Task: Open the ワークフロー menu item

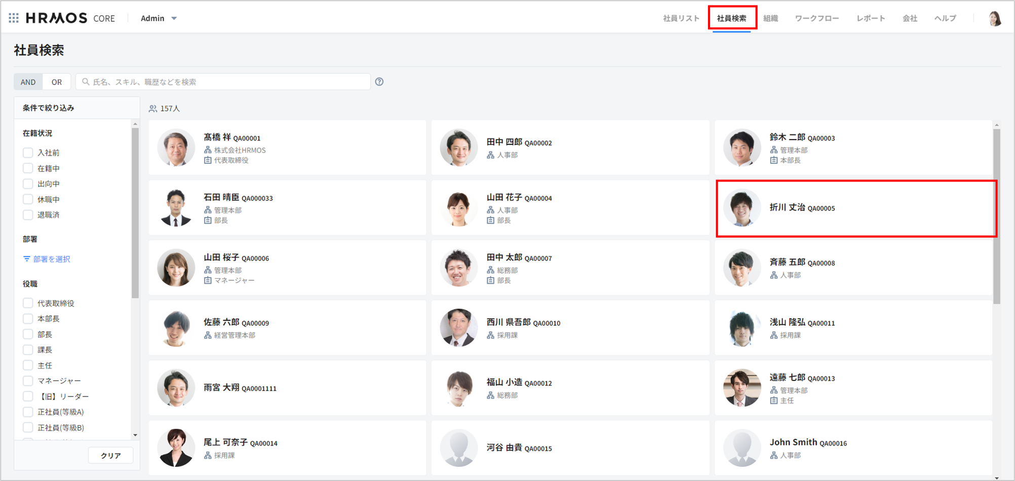Action: [x=816, y=18]
